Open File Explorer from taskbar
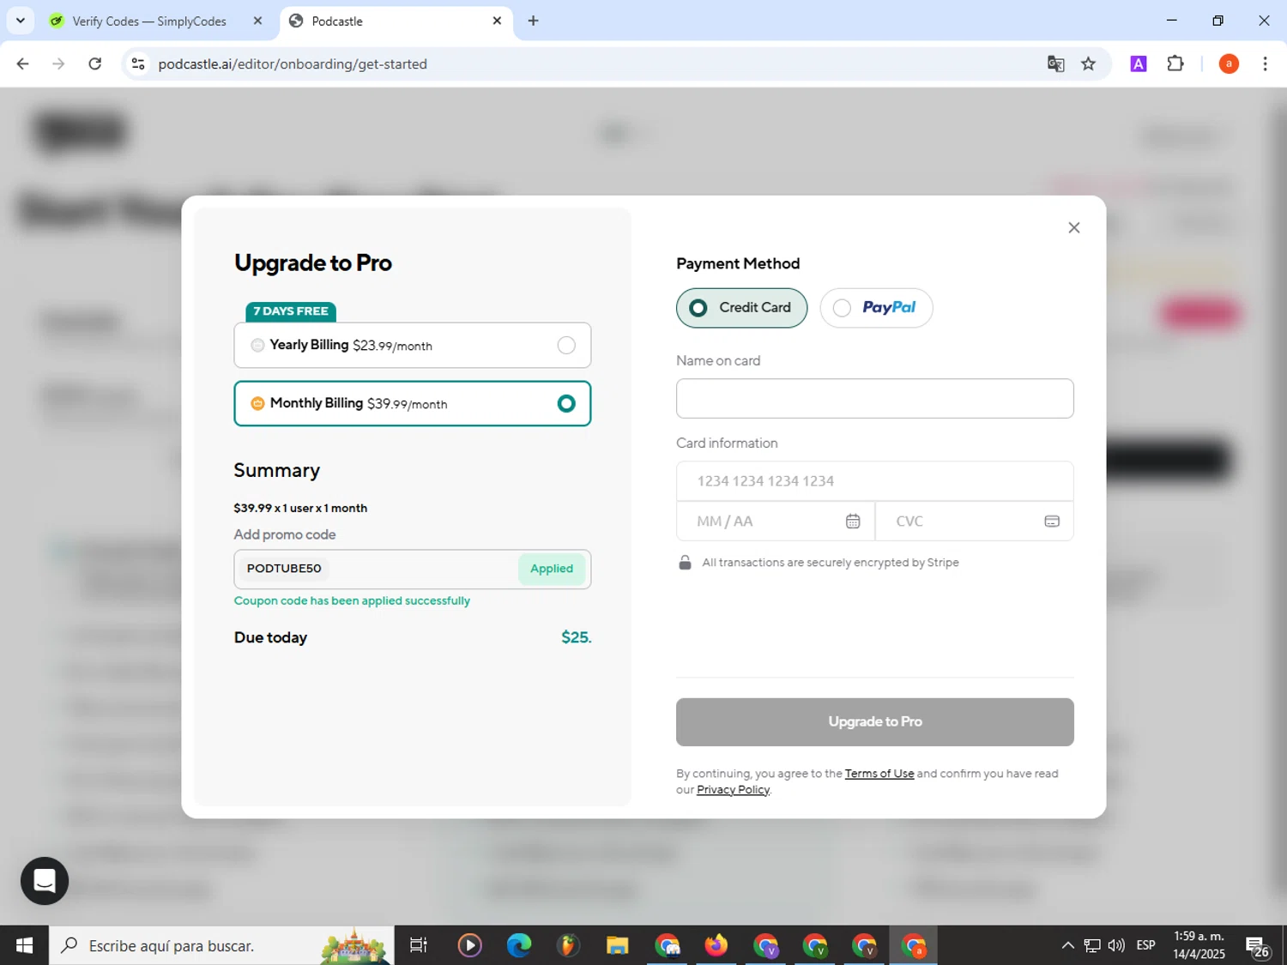 (x=617, y=945)
